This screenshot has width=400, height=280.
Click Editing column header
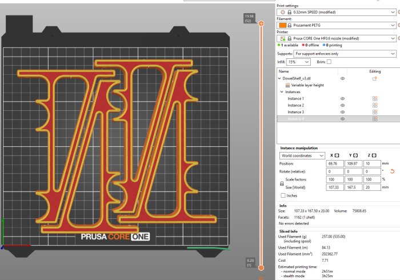[375, 71]
